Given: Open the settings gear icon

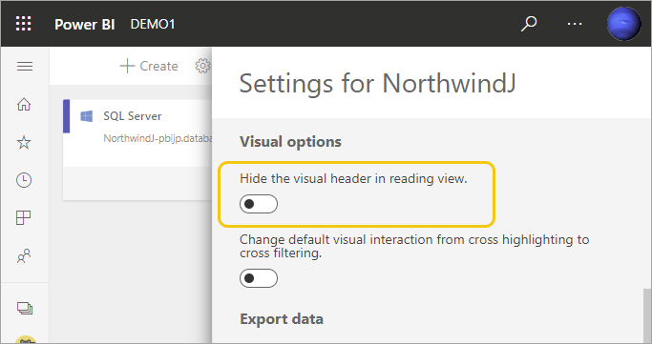Looking at the screenshot, I should (203, 66).
